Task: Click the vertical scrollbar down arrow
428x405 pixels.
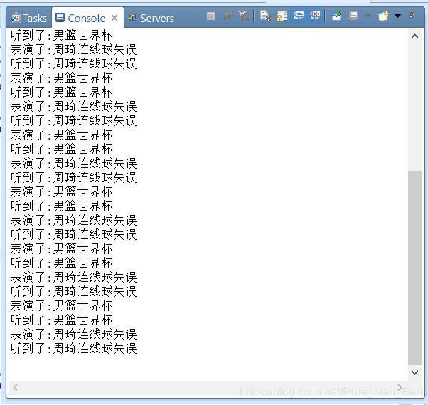Action: tap(414, 372)
